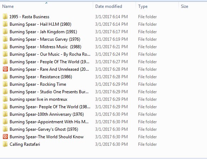Select the folder icon for 100th Anniversary (1976)
This screenshot has width=207, height=159.
coord(5,114)
